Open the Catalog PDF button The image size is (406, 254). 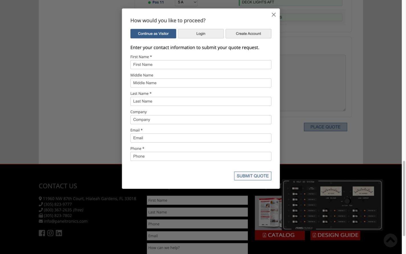click(x=280, y=235)
